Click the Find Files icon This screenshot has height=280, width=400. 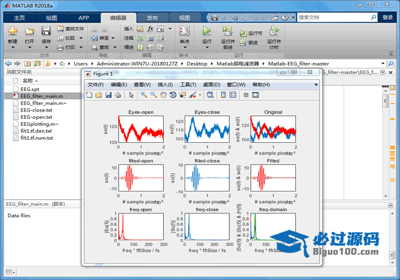pyautogui.click(x=60, y=29)
